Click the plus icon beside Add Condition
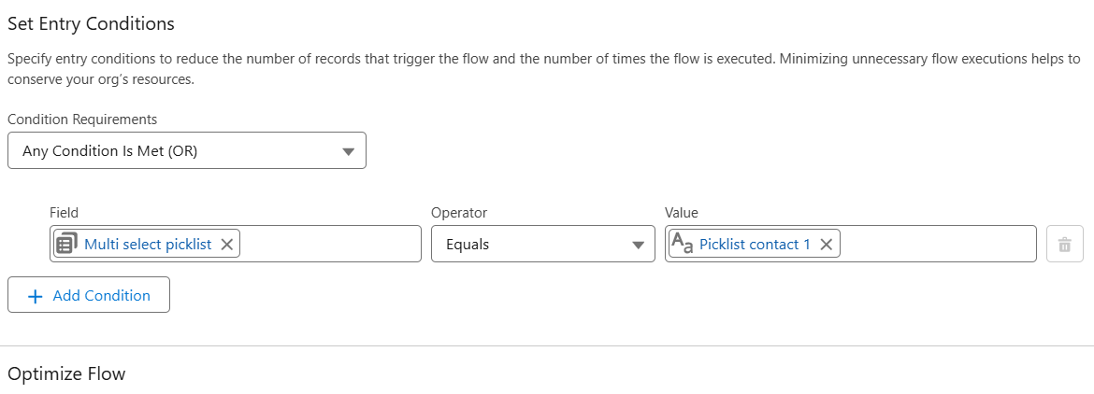 36,295
